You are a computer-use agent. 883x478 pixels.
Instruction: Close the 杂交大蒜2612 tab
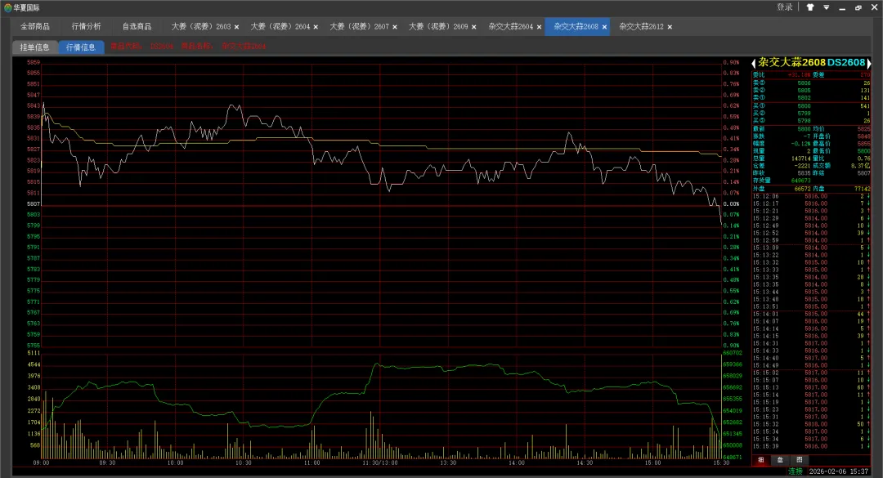pyautogui.click(x=670, y=27)
